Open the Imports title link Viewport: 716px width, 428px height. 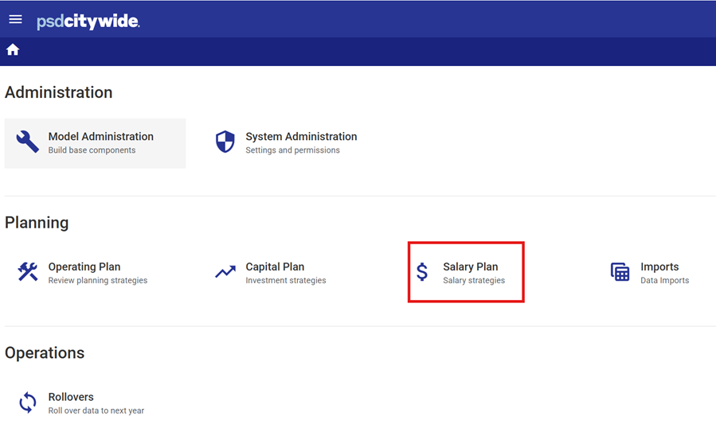pyautogui.click(x=659, y=267)
